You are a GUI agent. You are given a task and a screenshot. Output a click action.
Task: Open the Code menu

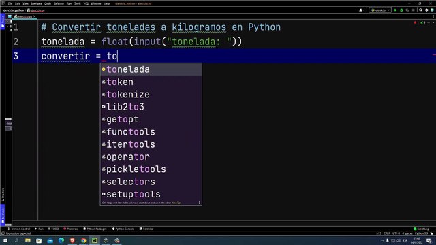(48, 3)
